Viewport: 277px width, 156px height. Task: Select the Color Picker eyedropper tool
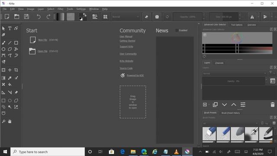pyautogui.click(x=10, y=78)
